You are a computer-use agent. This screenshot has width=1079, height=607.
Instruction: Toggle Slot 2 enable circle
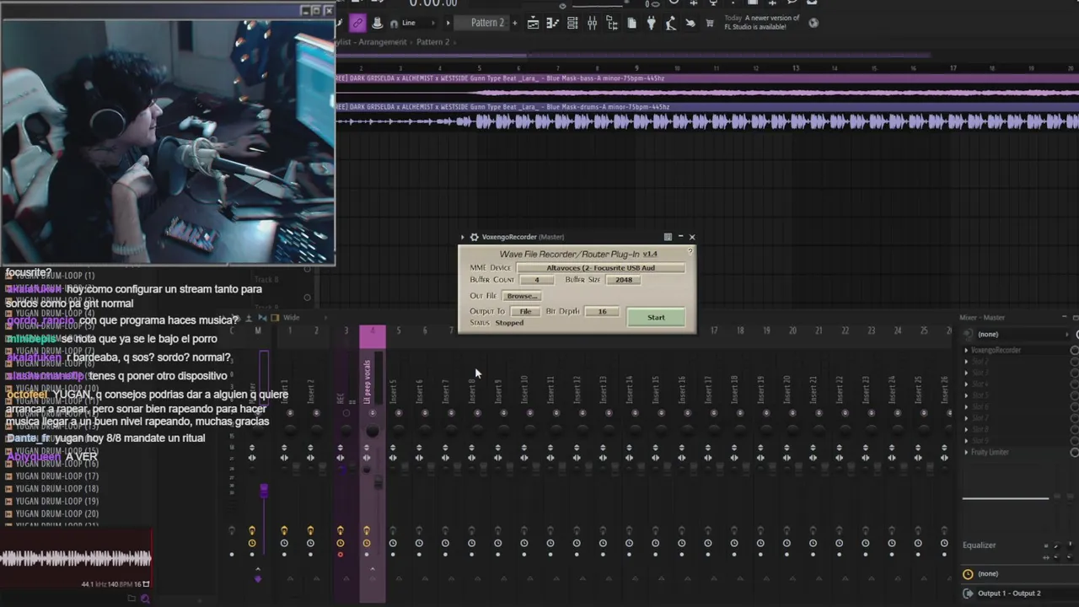pos(1074,362)
